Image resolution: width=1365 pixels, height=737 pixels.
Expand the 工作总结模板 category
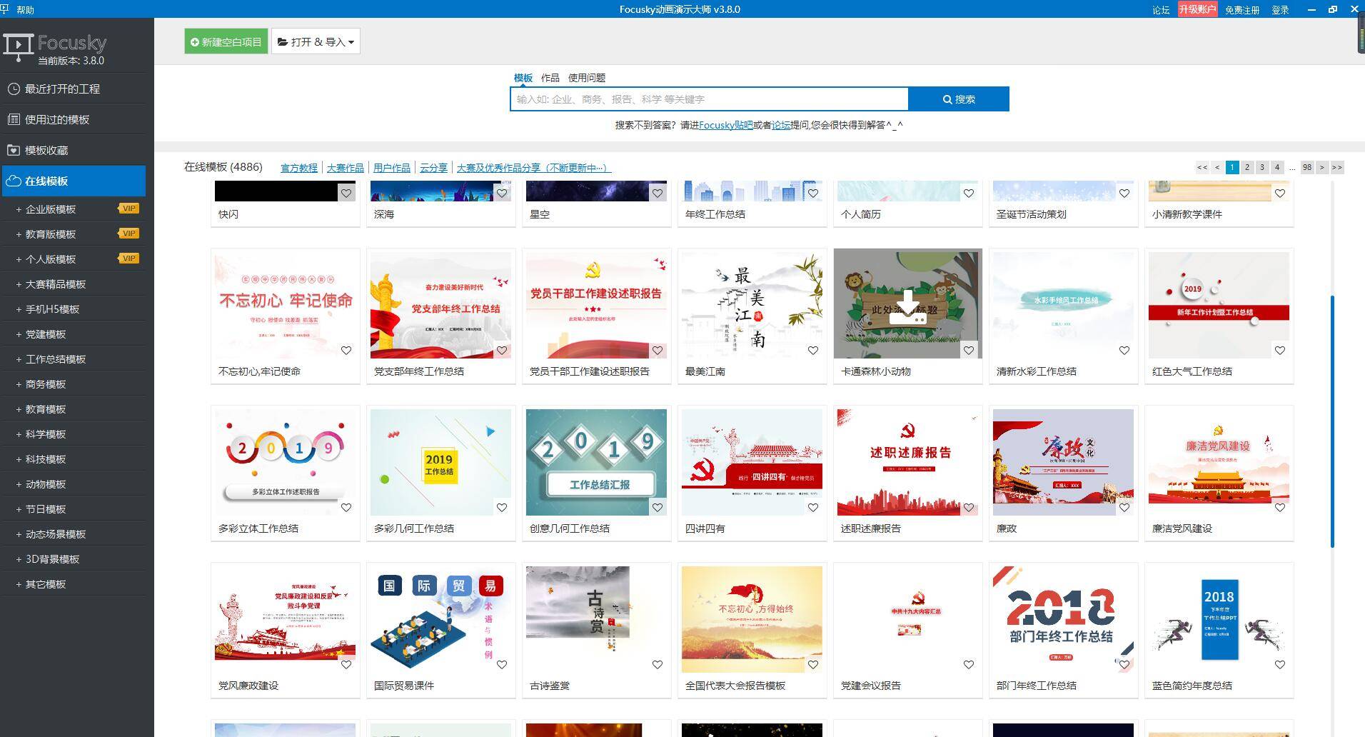[55, 359]
